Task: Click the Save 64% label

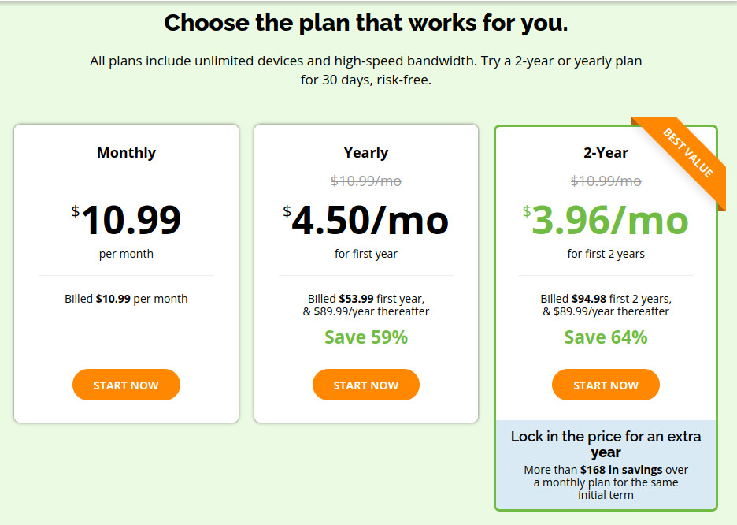Action: click(606, 337)
